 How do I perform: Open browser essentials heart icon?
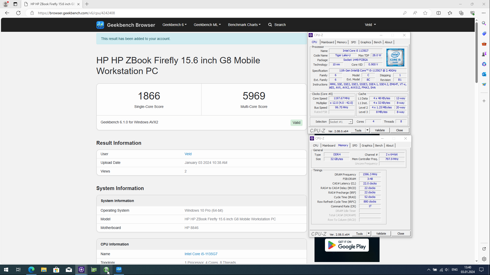(x=472, y=13)
